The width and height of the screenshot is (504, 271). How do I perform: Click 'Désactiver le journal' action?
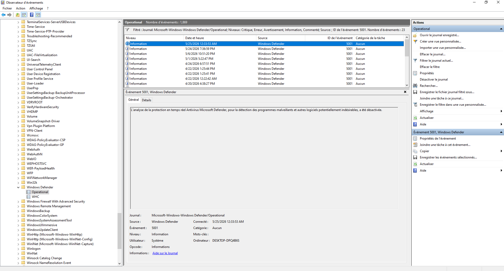[434, 79]
